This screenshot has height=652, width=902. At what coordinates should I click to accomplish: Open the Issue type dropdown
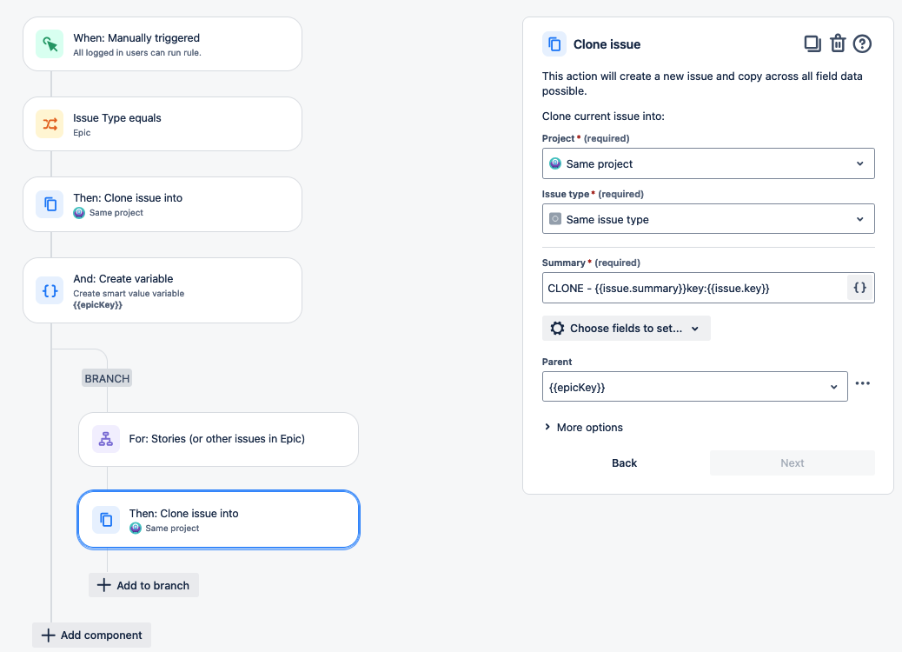[x=707, y=218]
